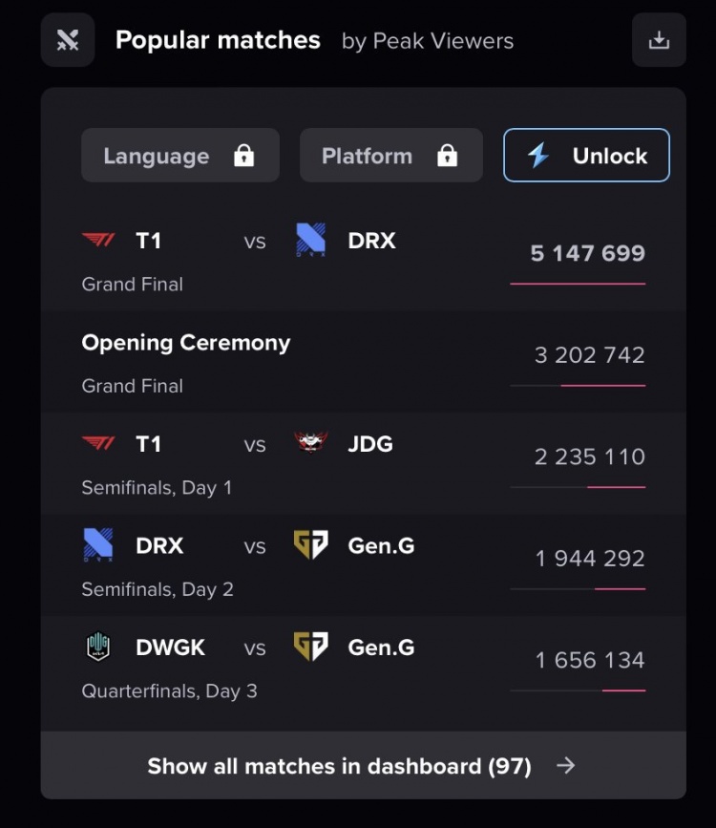The height and width of the screenshot is (828, 716).
Task: Click the lock icon on Platform
Action: (x=448, y=156)
